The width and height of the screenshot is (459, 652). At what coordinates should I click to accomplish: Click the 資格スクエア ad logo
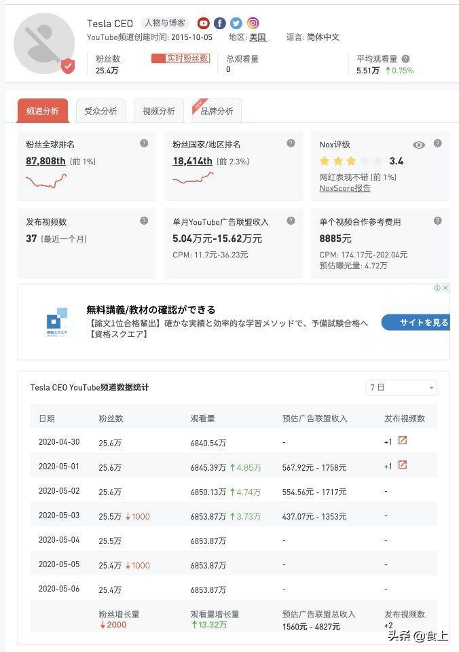pyautogui.click(x=56, y=322)
